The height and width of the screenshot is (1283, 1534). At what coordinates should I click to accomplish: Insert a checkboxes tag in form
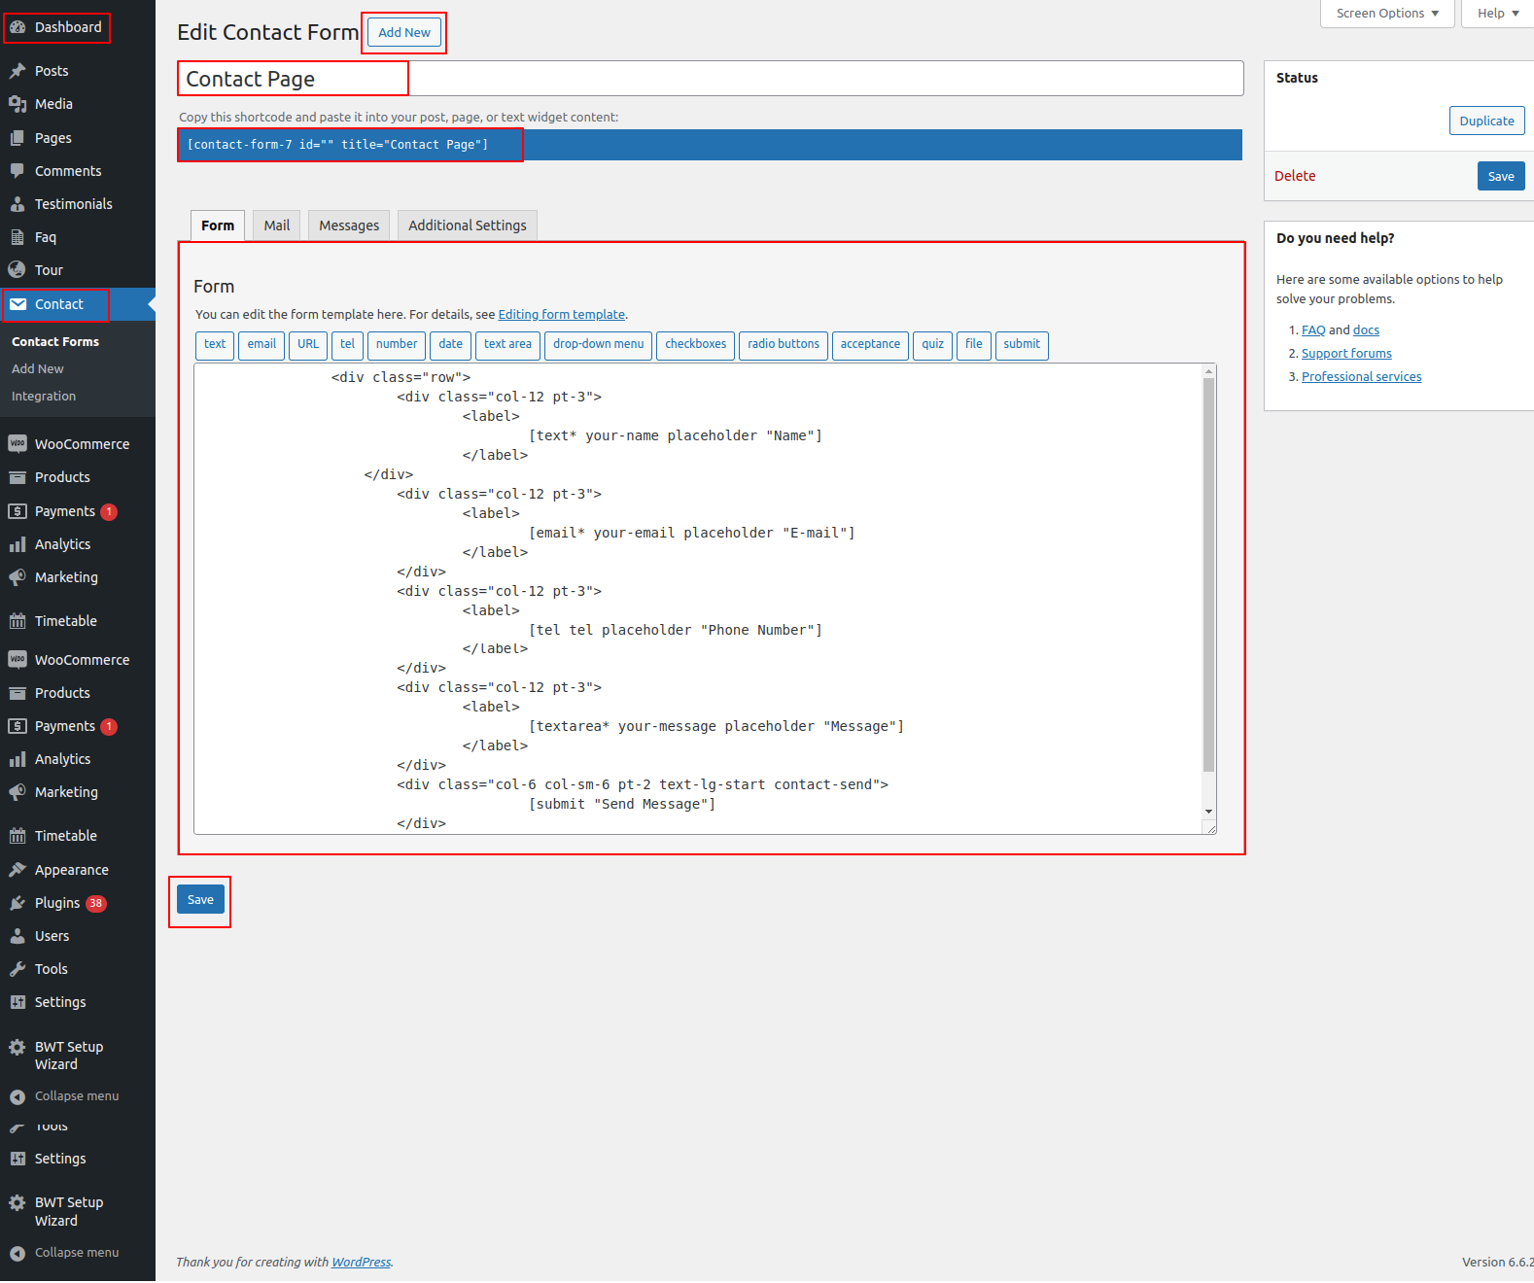(x=695, y=344)
